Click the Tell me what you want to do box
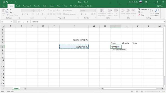 [x=82, y=6]
